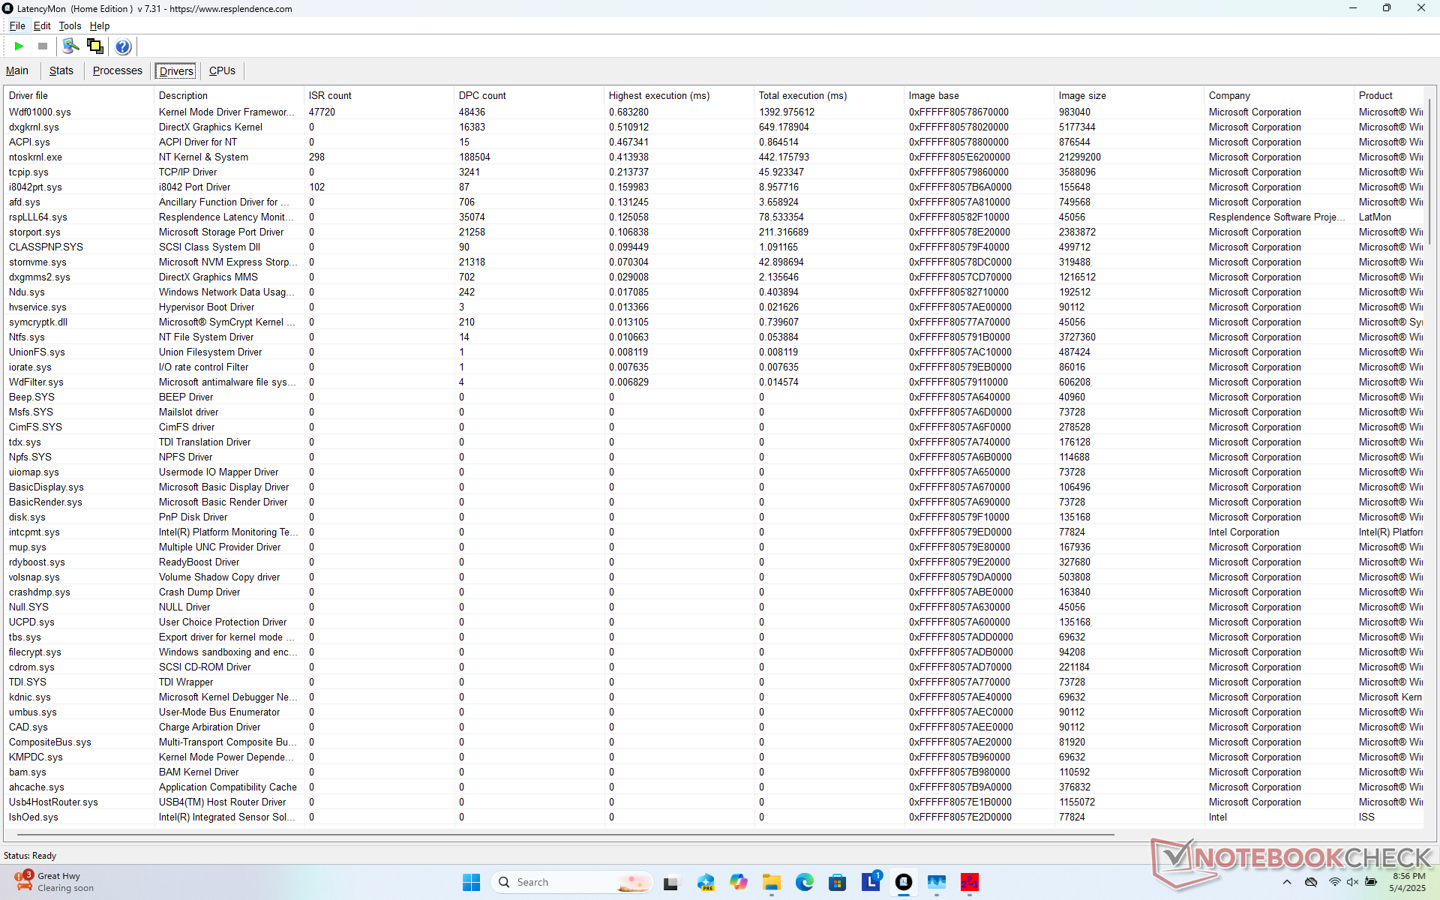Sort by ISR count column header

[379, 95]
